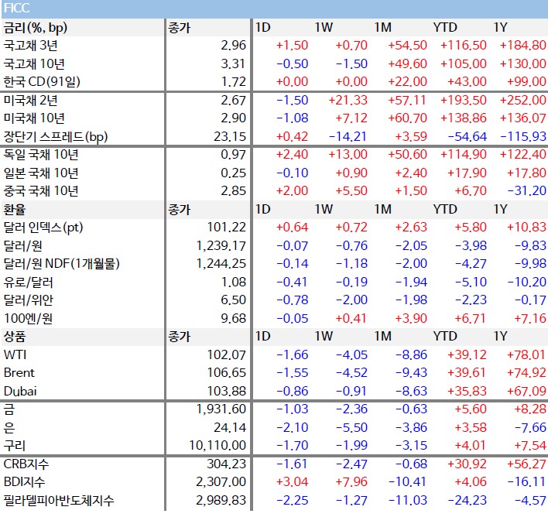Click the 환율 section header

[15, 210]
